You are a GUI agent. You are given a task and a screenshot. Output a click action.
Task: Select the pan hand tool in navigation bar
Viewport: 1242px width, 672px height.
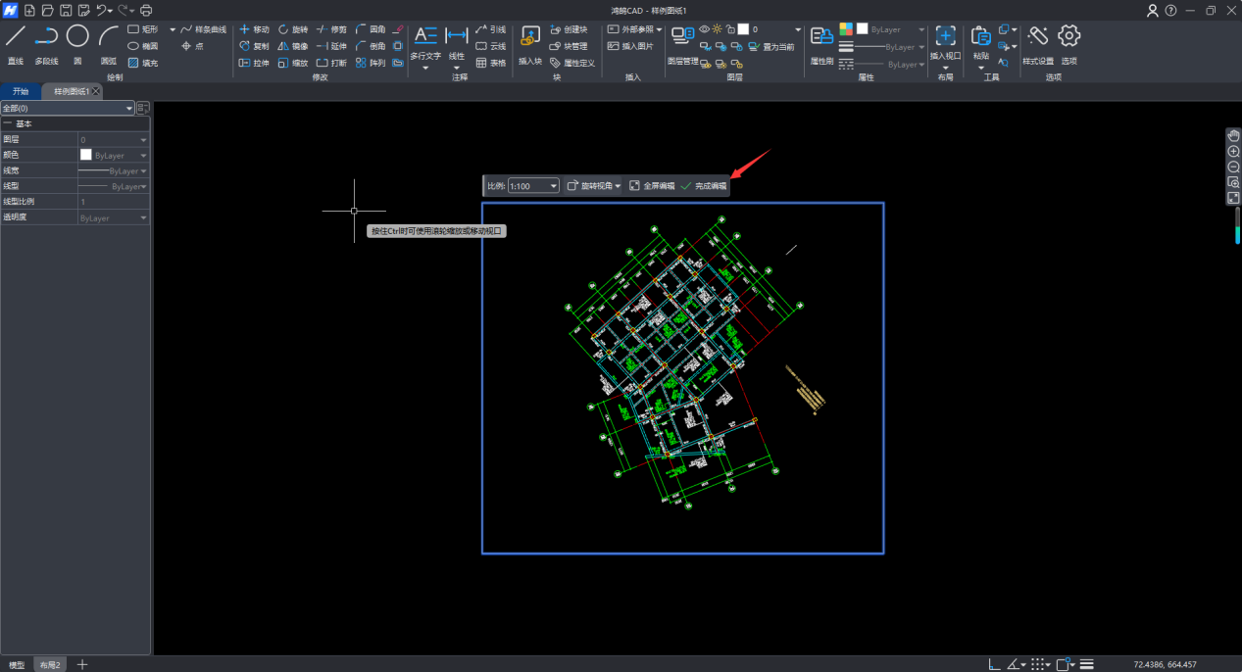click(x=1233, y=135)
